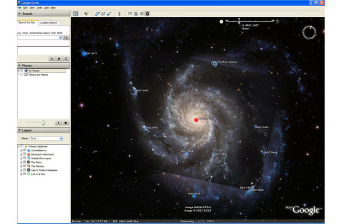This screenshot has height=224, width=342.
Task: Collapse the Search panel header
Action: point(43,14)
